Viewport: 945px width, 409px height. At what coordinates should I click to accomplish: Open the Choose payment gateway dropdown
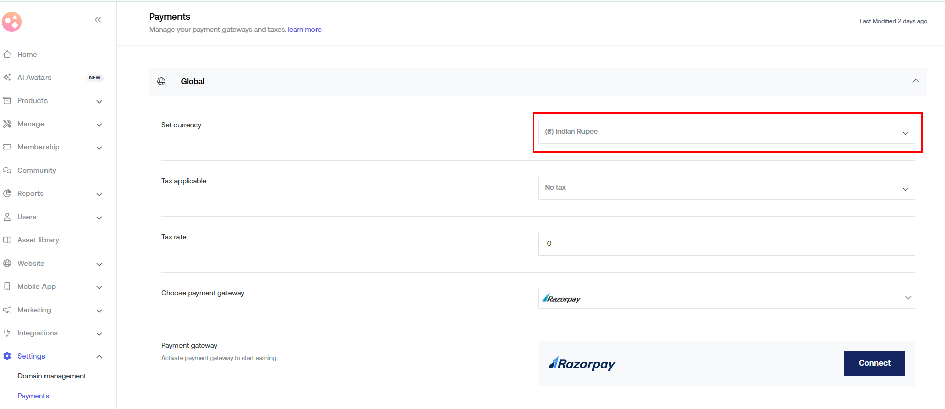pyautogui.click(x=726, y=298)
